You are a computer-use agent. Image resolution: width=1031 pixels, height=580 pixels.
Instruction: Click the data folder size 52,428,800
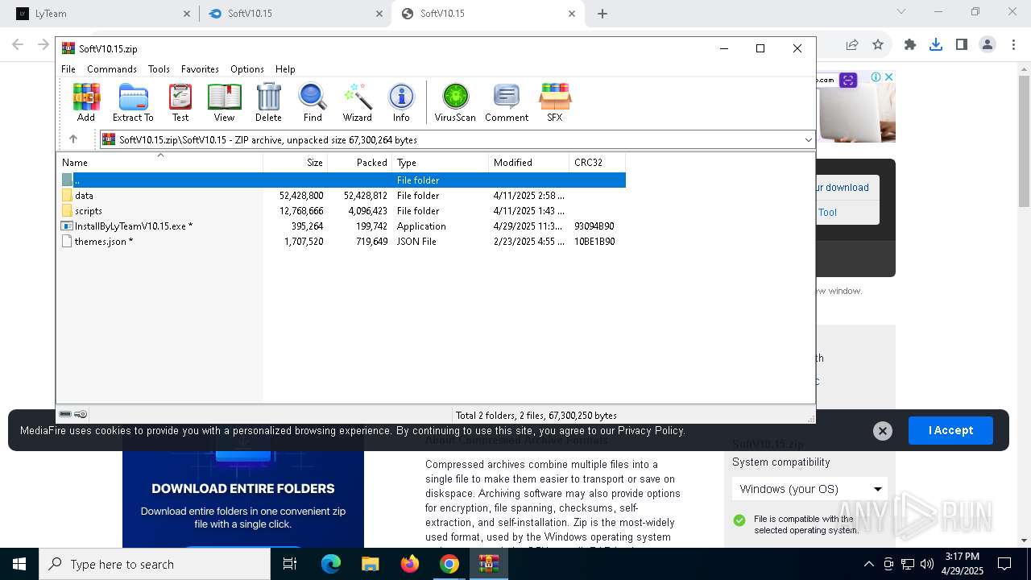point(301,196)
